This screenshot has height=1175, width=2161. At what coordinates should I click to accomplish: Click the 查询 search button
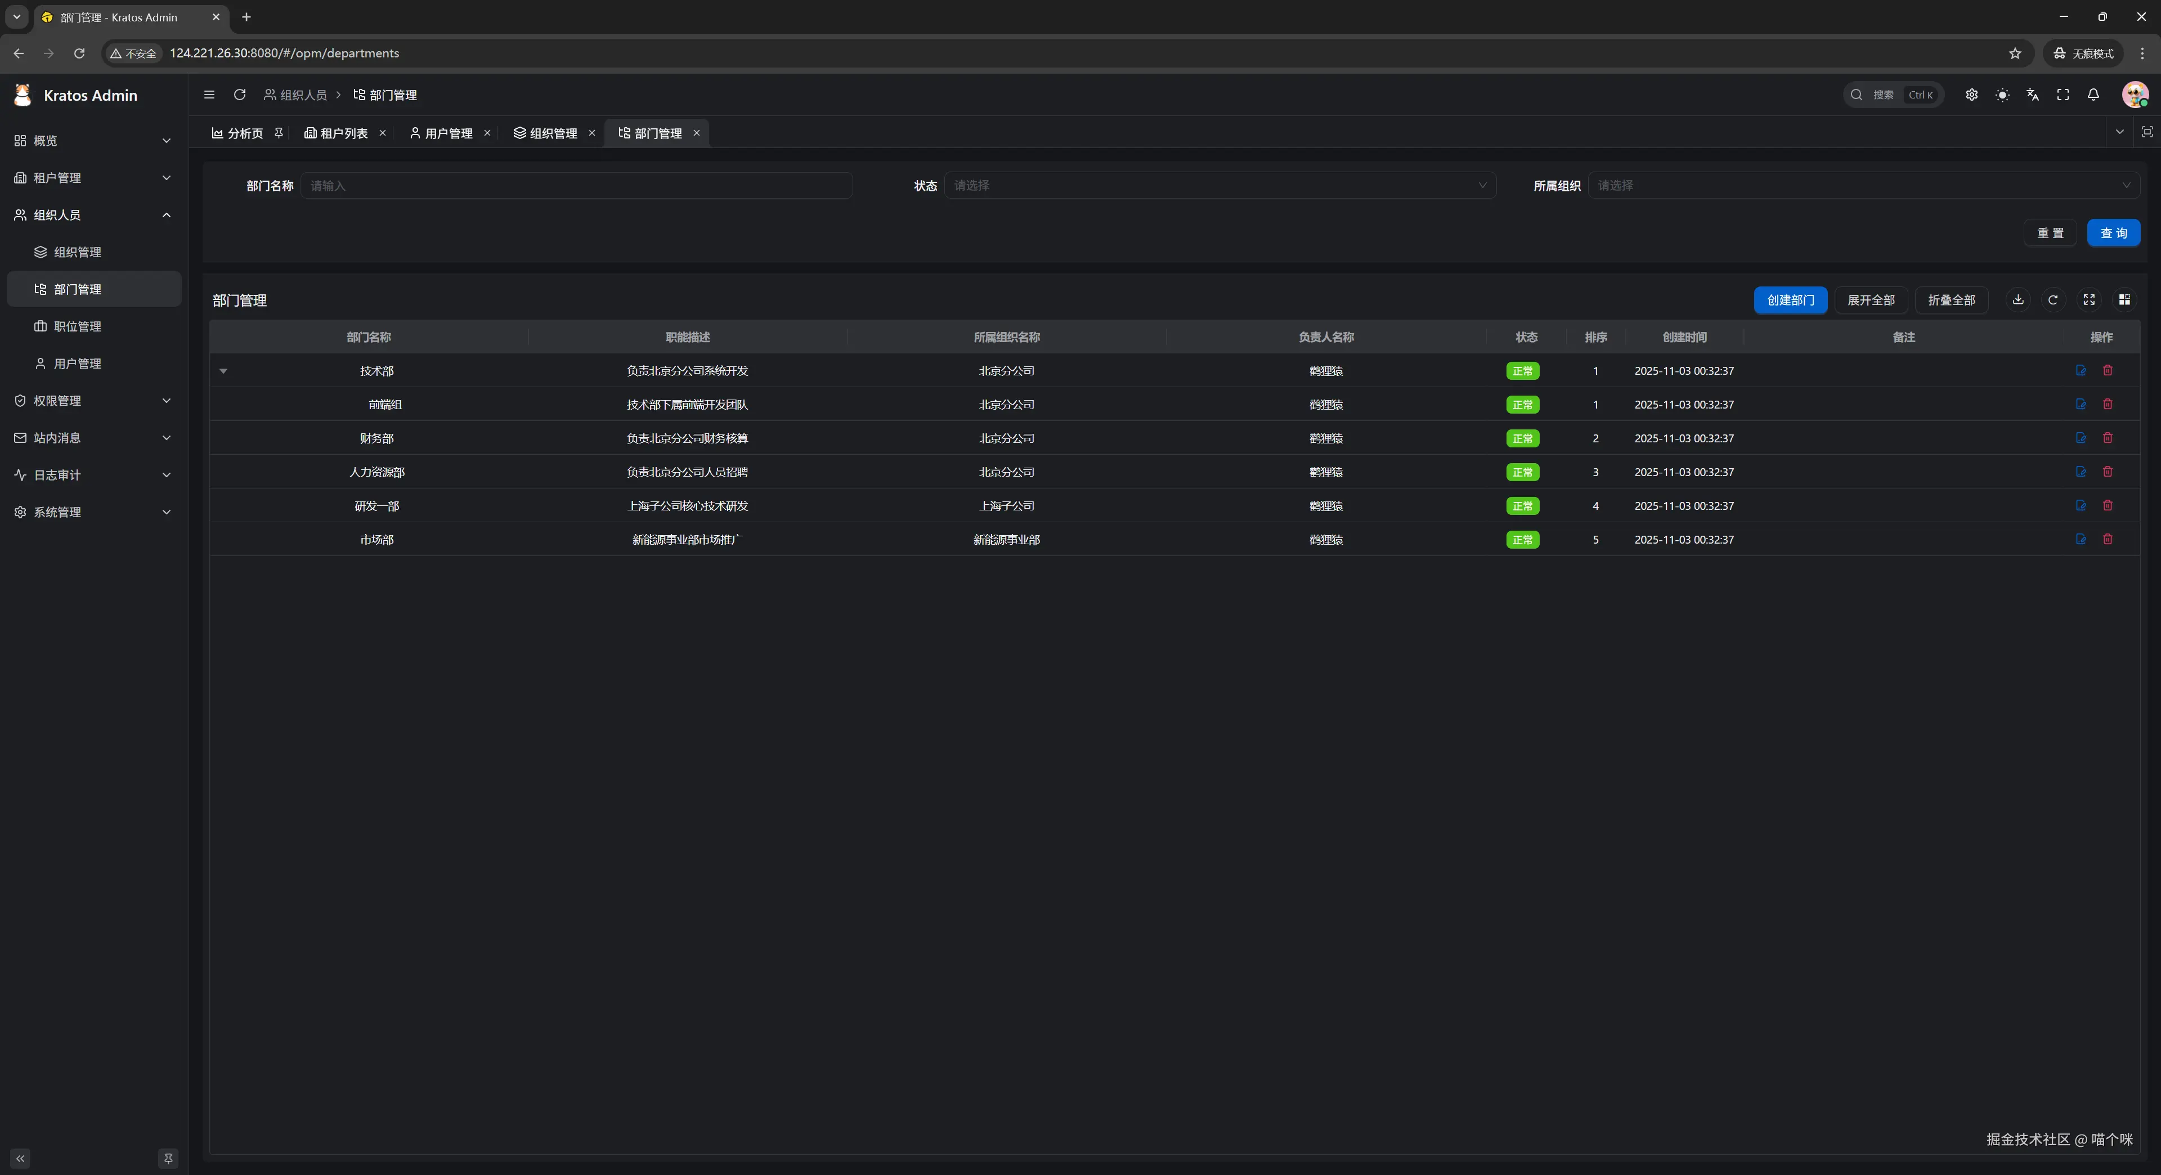(2113, 233)
